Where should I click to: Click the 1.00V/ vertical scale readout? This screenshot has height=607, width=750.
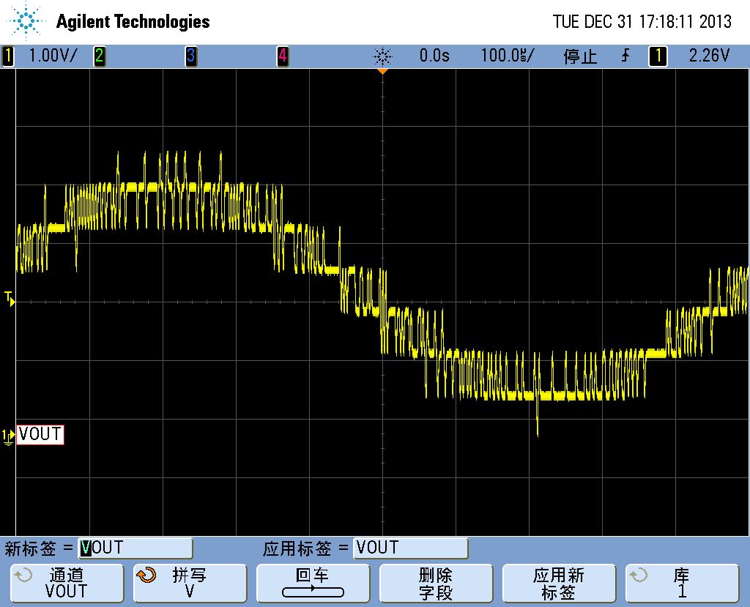pyautogui.click(x=52, y=56)
